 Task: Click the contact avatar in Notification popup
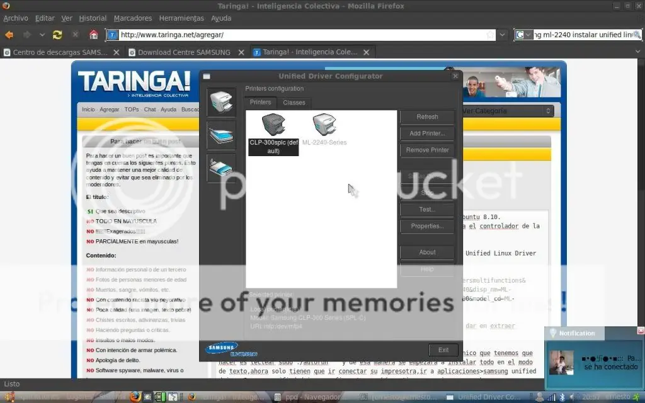click(x=561, y=362)
